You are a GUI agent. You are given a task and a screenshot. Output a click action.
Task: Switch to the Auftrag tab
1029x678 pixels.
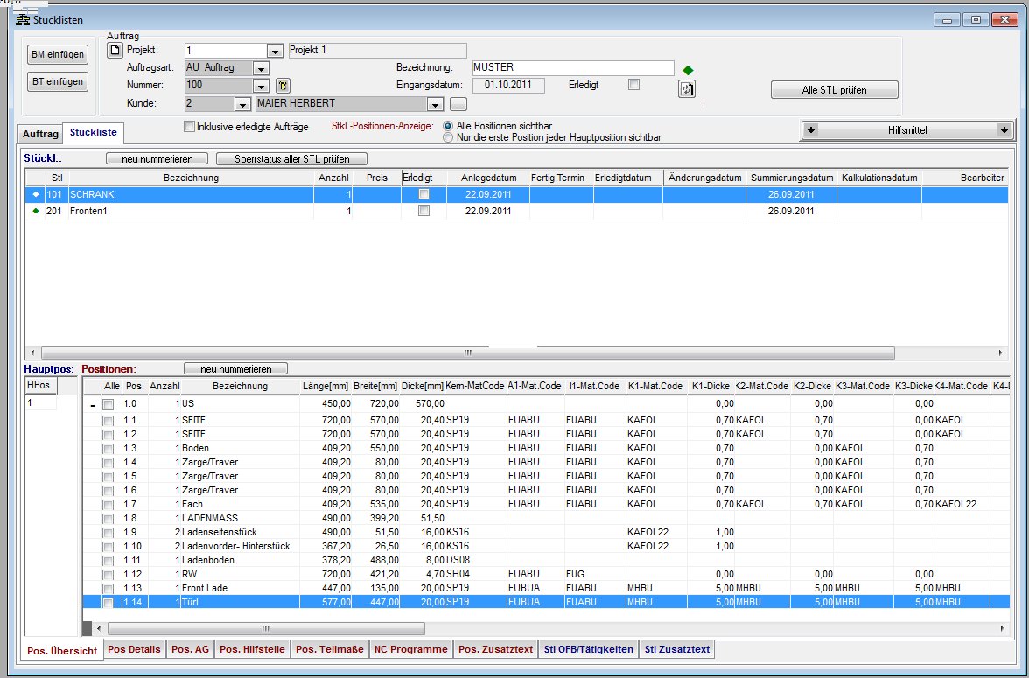point(40,134)
